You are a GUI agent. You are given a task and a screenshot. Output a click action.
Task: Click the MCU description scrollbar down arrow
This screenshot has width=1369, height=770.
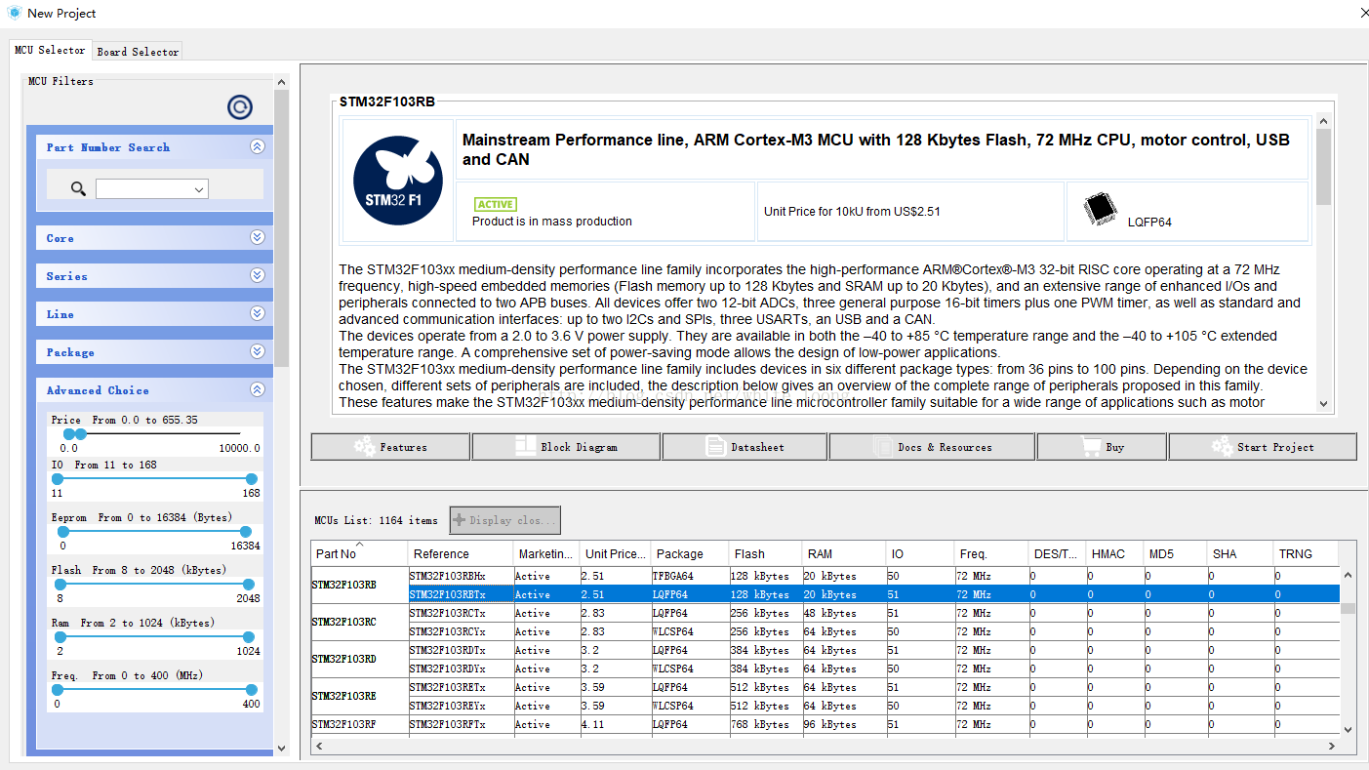coord(1323,403)
